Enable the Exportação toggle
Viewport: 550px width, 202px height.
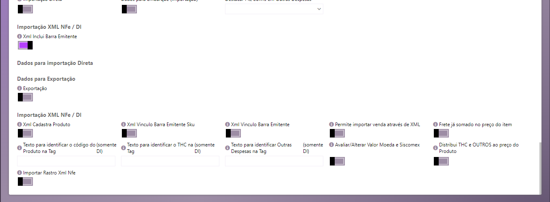(25, 97)
